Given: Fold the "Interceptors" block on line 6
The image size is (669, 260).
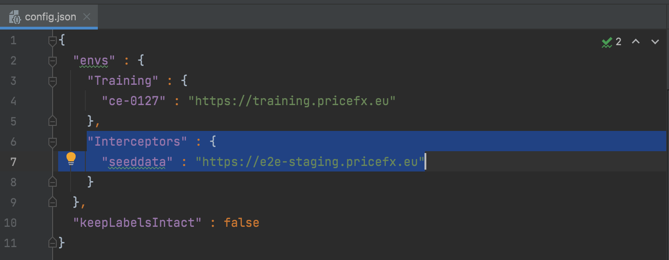Looking at the screenshot, I should pyautogui.click(x=53, y=142).
